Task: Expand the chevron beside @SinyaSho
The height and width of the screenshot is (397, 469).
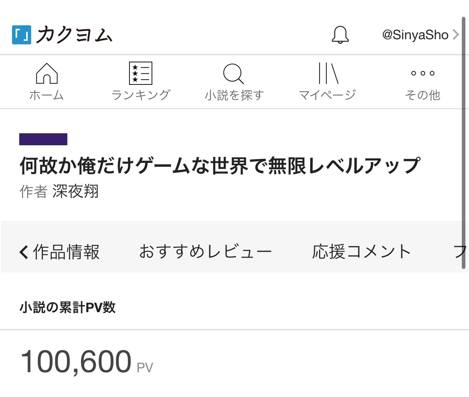Action: coord(455,35)
